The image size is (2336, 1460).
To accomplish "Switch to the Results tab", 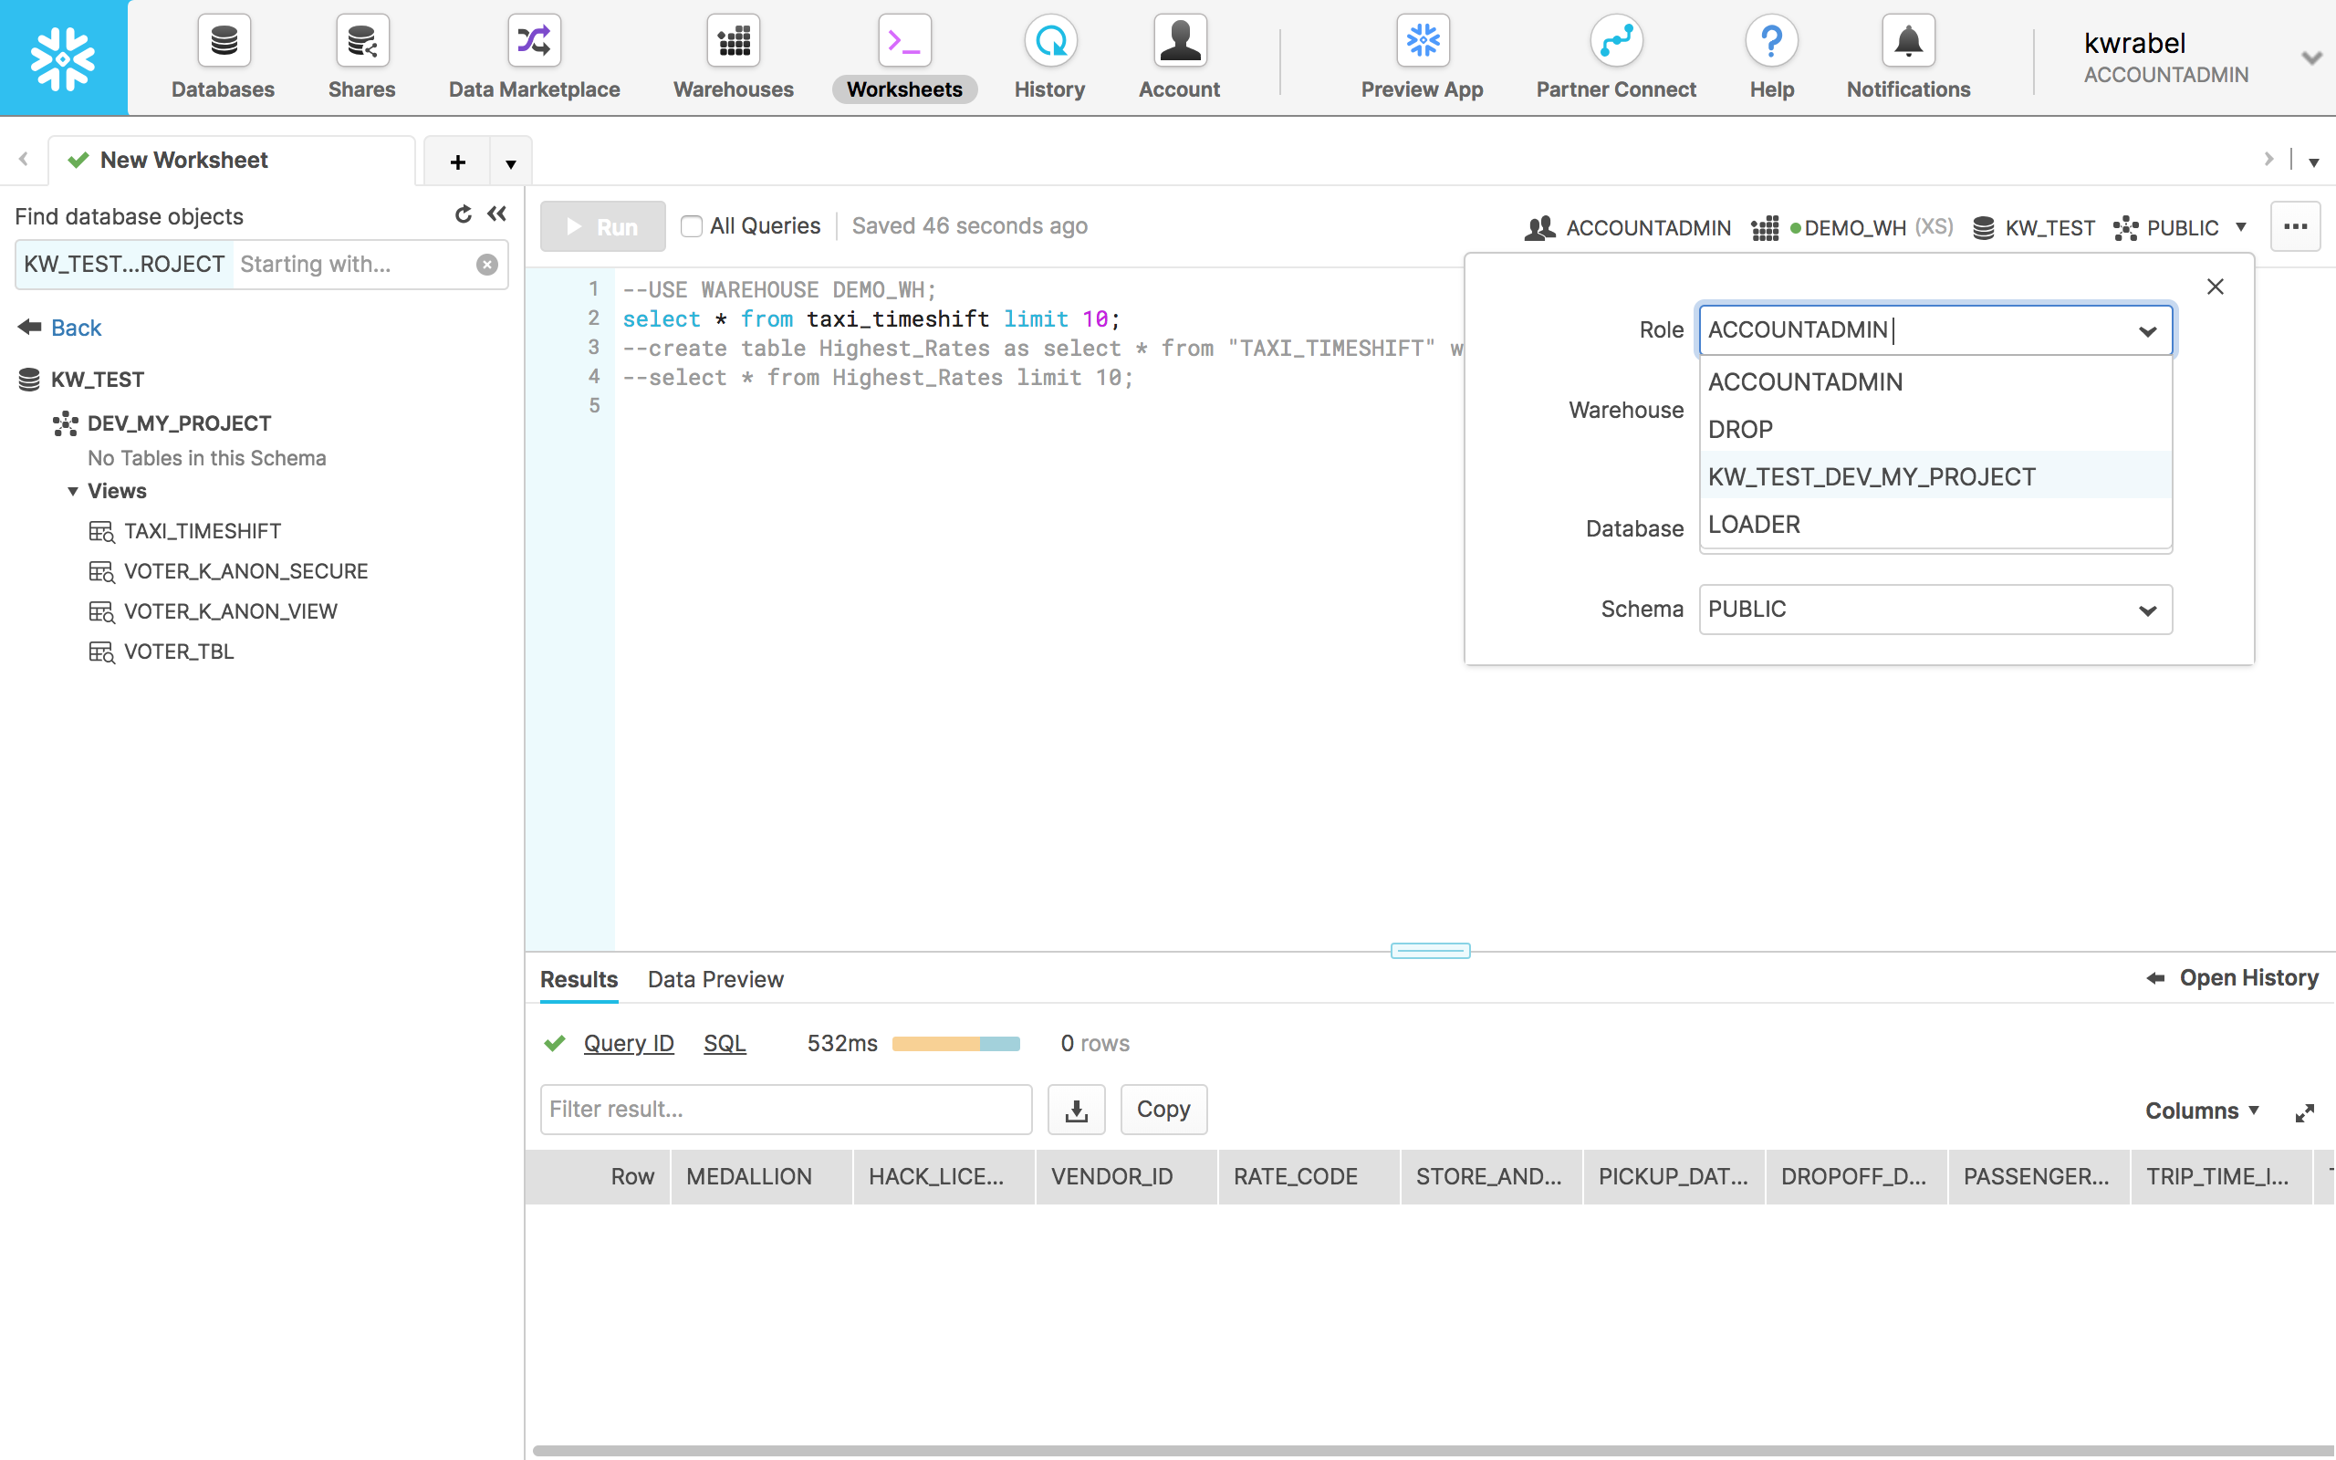I will [x=579, y=979].
